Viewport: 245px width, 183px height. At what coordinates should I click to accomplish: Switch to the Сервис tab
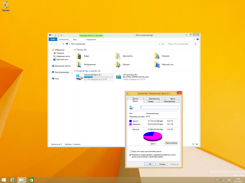tap(151, 101)
